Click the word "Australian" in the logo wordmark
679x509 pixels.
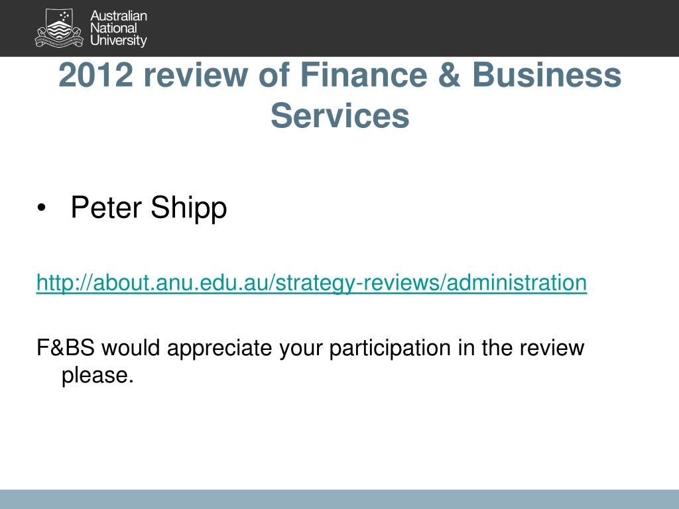click(x=119, y=16)
